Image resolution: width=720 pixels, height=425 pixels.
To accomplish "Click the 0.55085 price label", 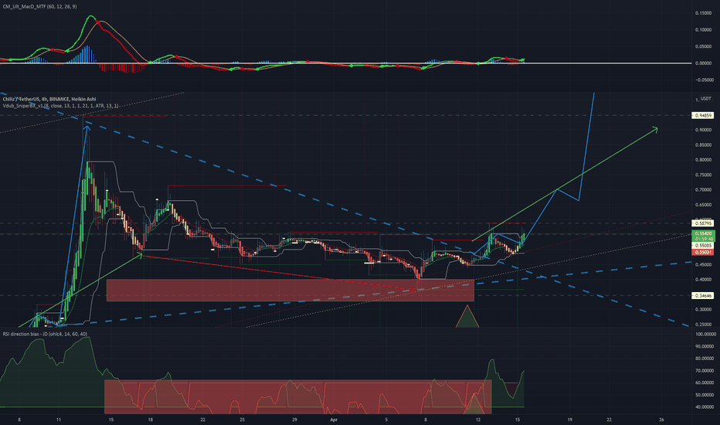I will pos(702,246).
